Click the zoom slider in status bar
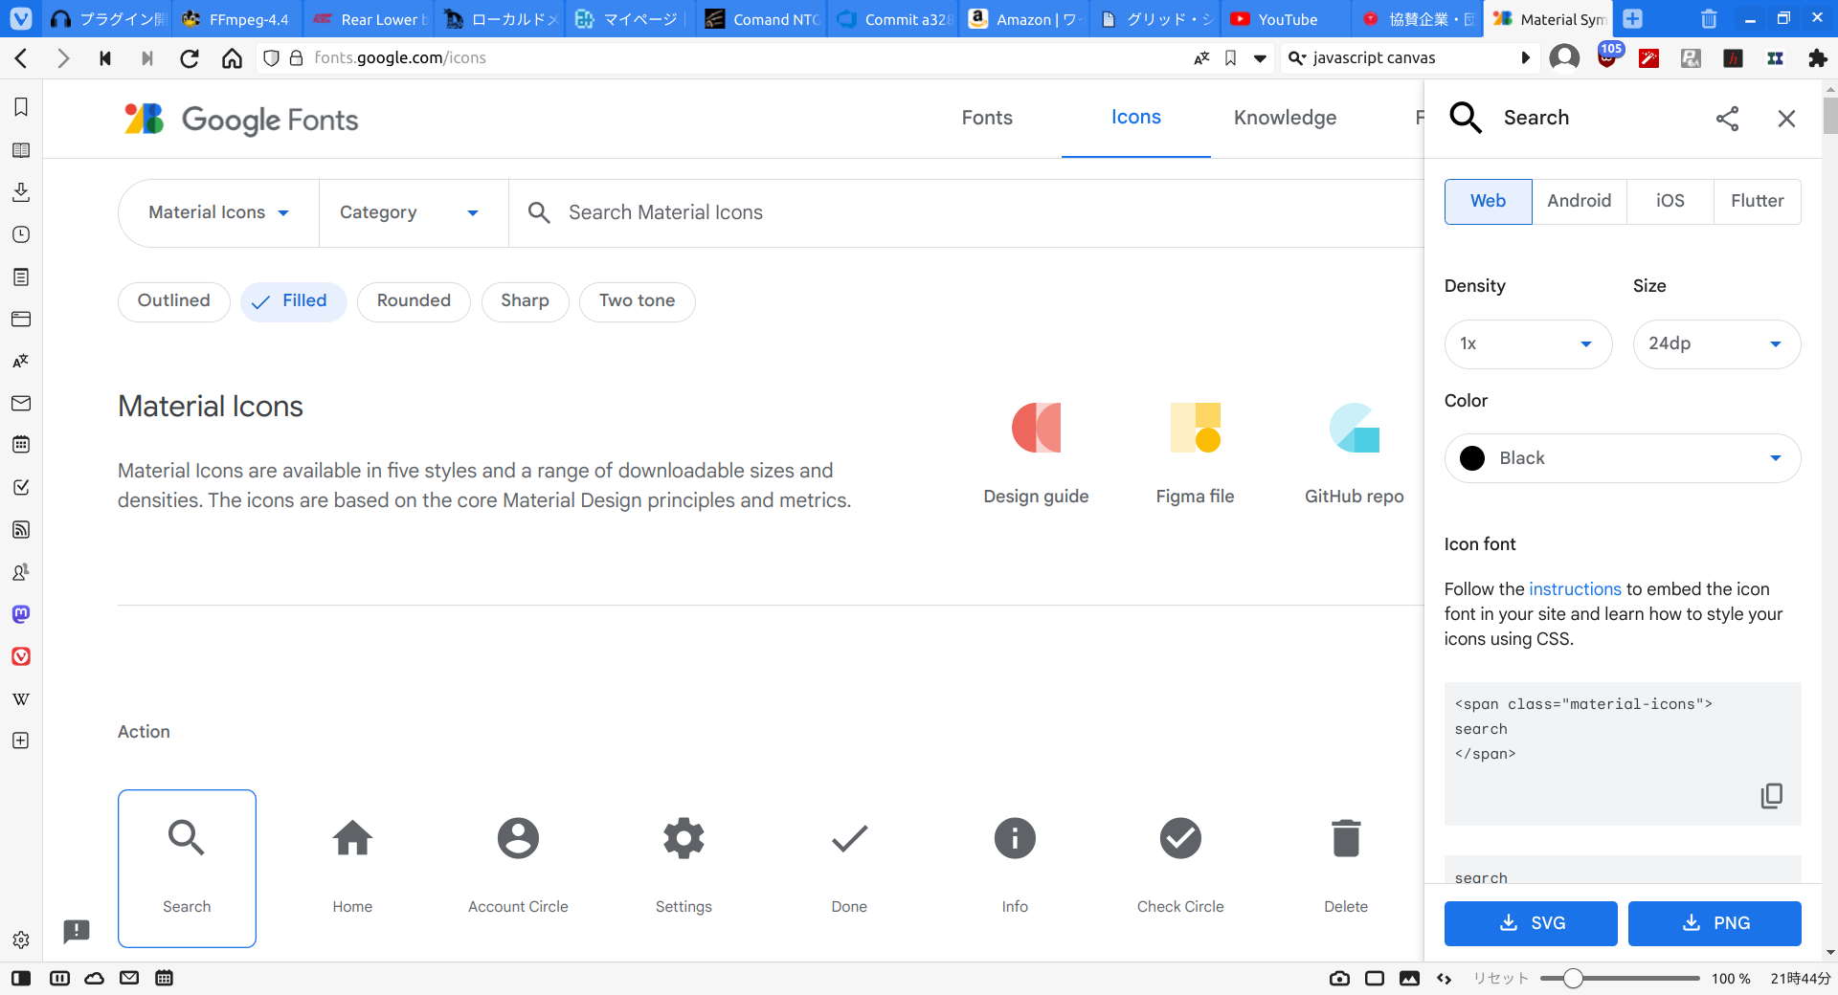The height and width of the screenshot is (995, 1838). 1620,979
